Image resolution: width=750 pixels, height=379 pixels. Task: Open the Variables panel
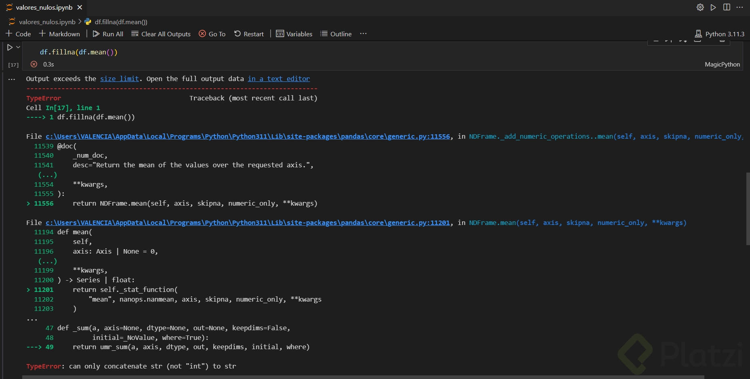pyautogui.click(x=294, y=34)
